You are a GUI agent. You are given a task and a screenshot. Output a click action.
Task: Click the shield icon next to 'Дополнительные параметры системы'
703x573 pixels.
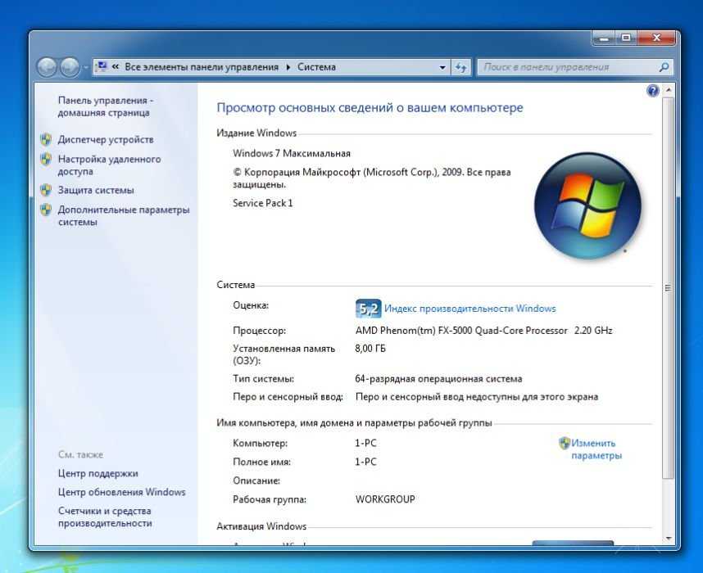pyautogui.click(x=46, y=210)
